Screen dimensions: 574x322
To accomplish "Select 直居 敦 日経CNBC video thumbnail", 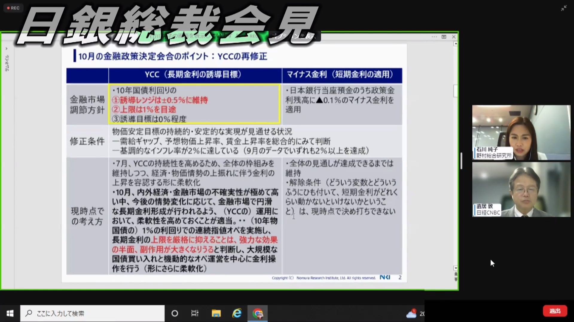I will tap(521, 189).
